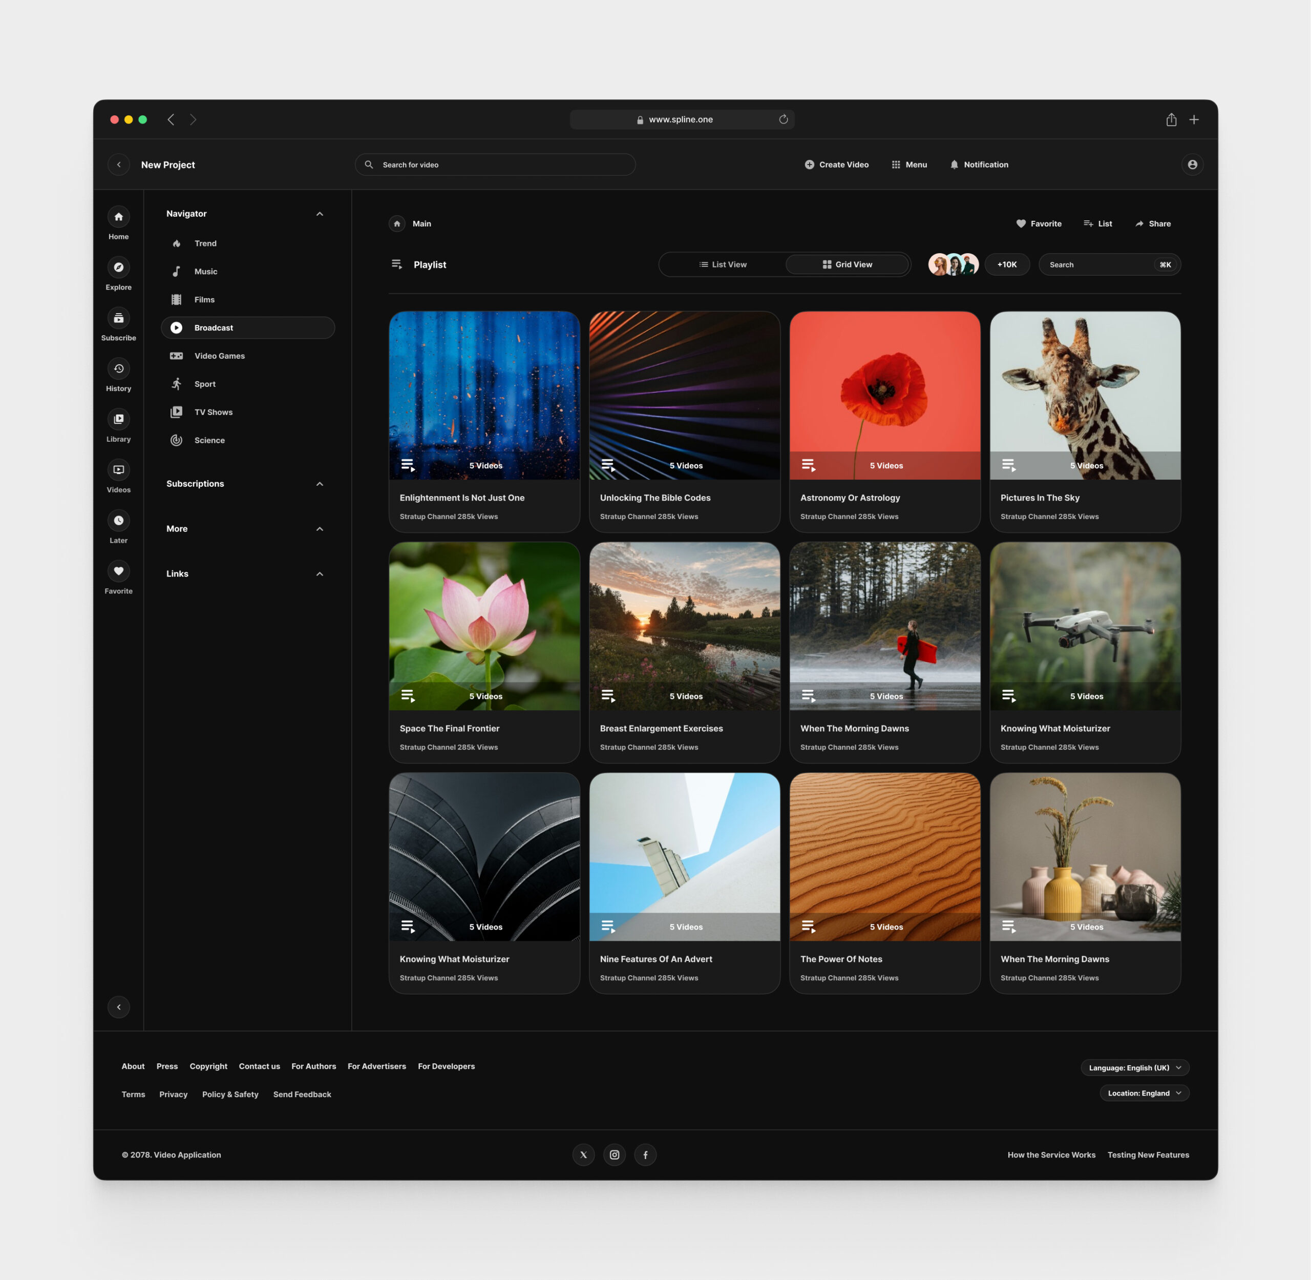Click the Instagram icon in footer
The height and width of the screenshot is (1280, 1311).
[614, 1155]
